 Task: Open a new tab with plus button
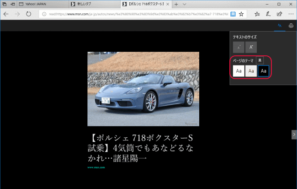pos(176,4)
